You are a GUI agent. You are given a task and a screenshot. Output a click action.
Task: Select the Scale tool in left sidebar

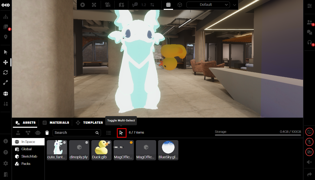coord(6,83)
